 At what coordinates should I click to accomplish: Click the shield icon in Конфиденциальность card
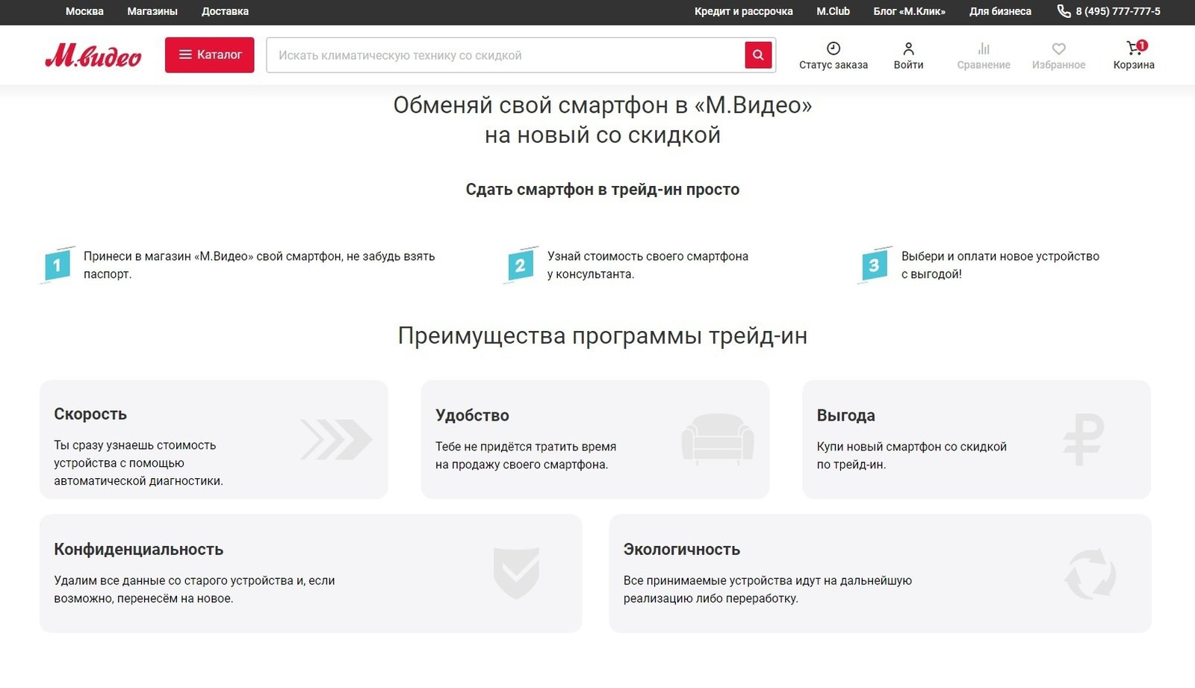tap(516, 573)
